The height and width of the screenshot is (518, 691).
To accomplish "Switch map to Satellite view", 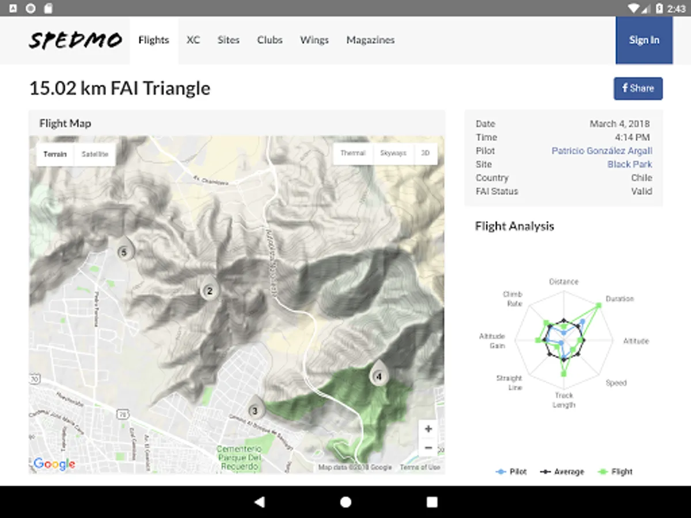I will pyautogui.click(x=95, y=154).
